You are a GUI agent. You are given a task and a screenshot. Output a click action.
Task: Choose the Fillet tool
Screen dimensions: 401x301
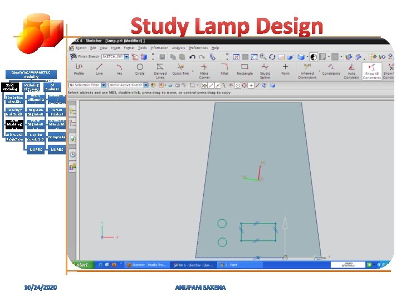(x=224, y=69)
